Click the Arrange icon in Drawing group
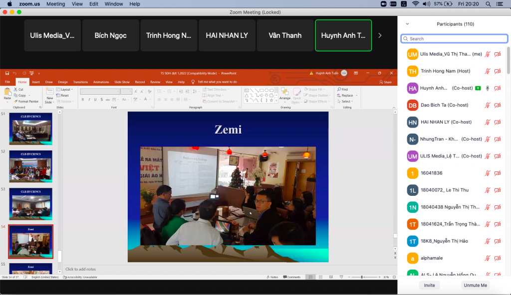The width and height of the screenshot is (511, 295). (x=284, y=94)
